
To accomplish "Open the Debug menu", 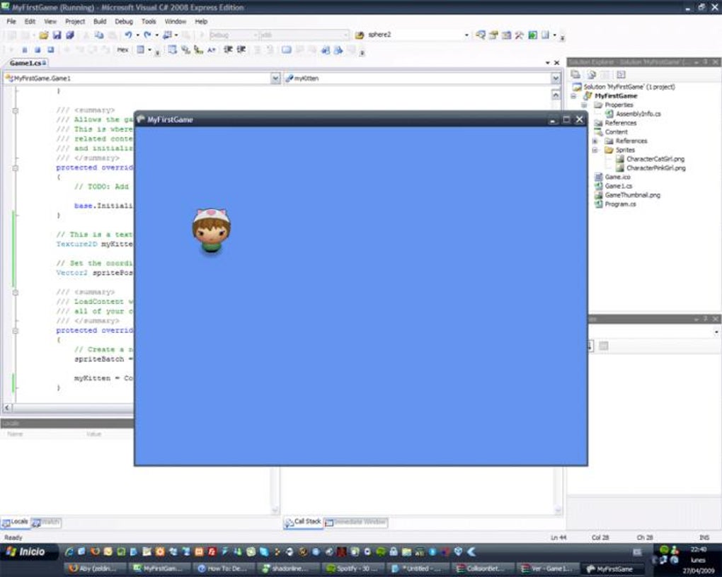I will pos(124,22).
